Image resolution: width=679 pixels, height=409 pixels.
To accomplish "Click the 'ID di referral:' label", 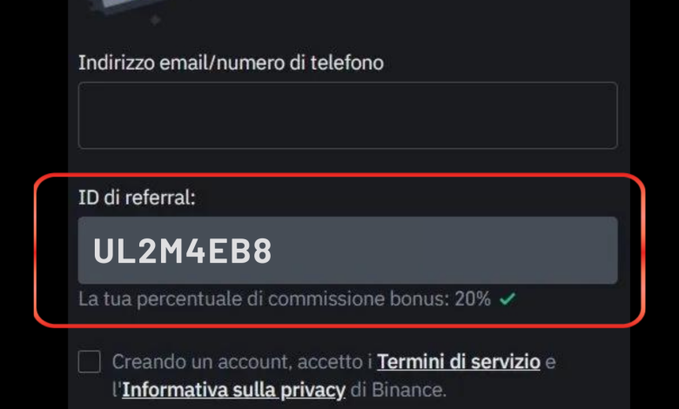I will pos(137,198).
